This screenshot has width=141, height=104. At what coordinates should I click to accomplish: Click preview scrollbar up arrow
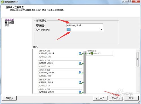click(x=138, y=51)
